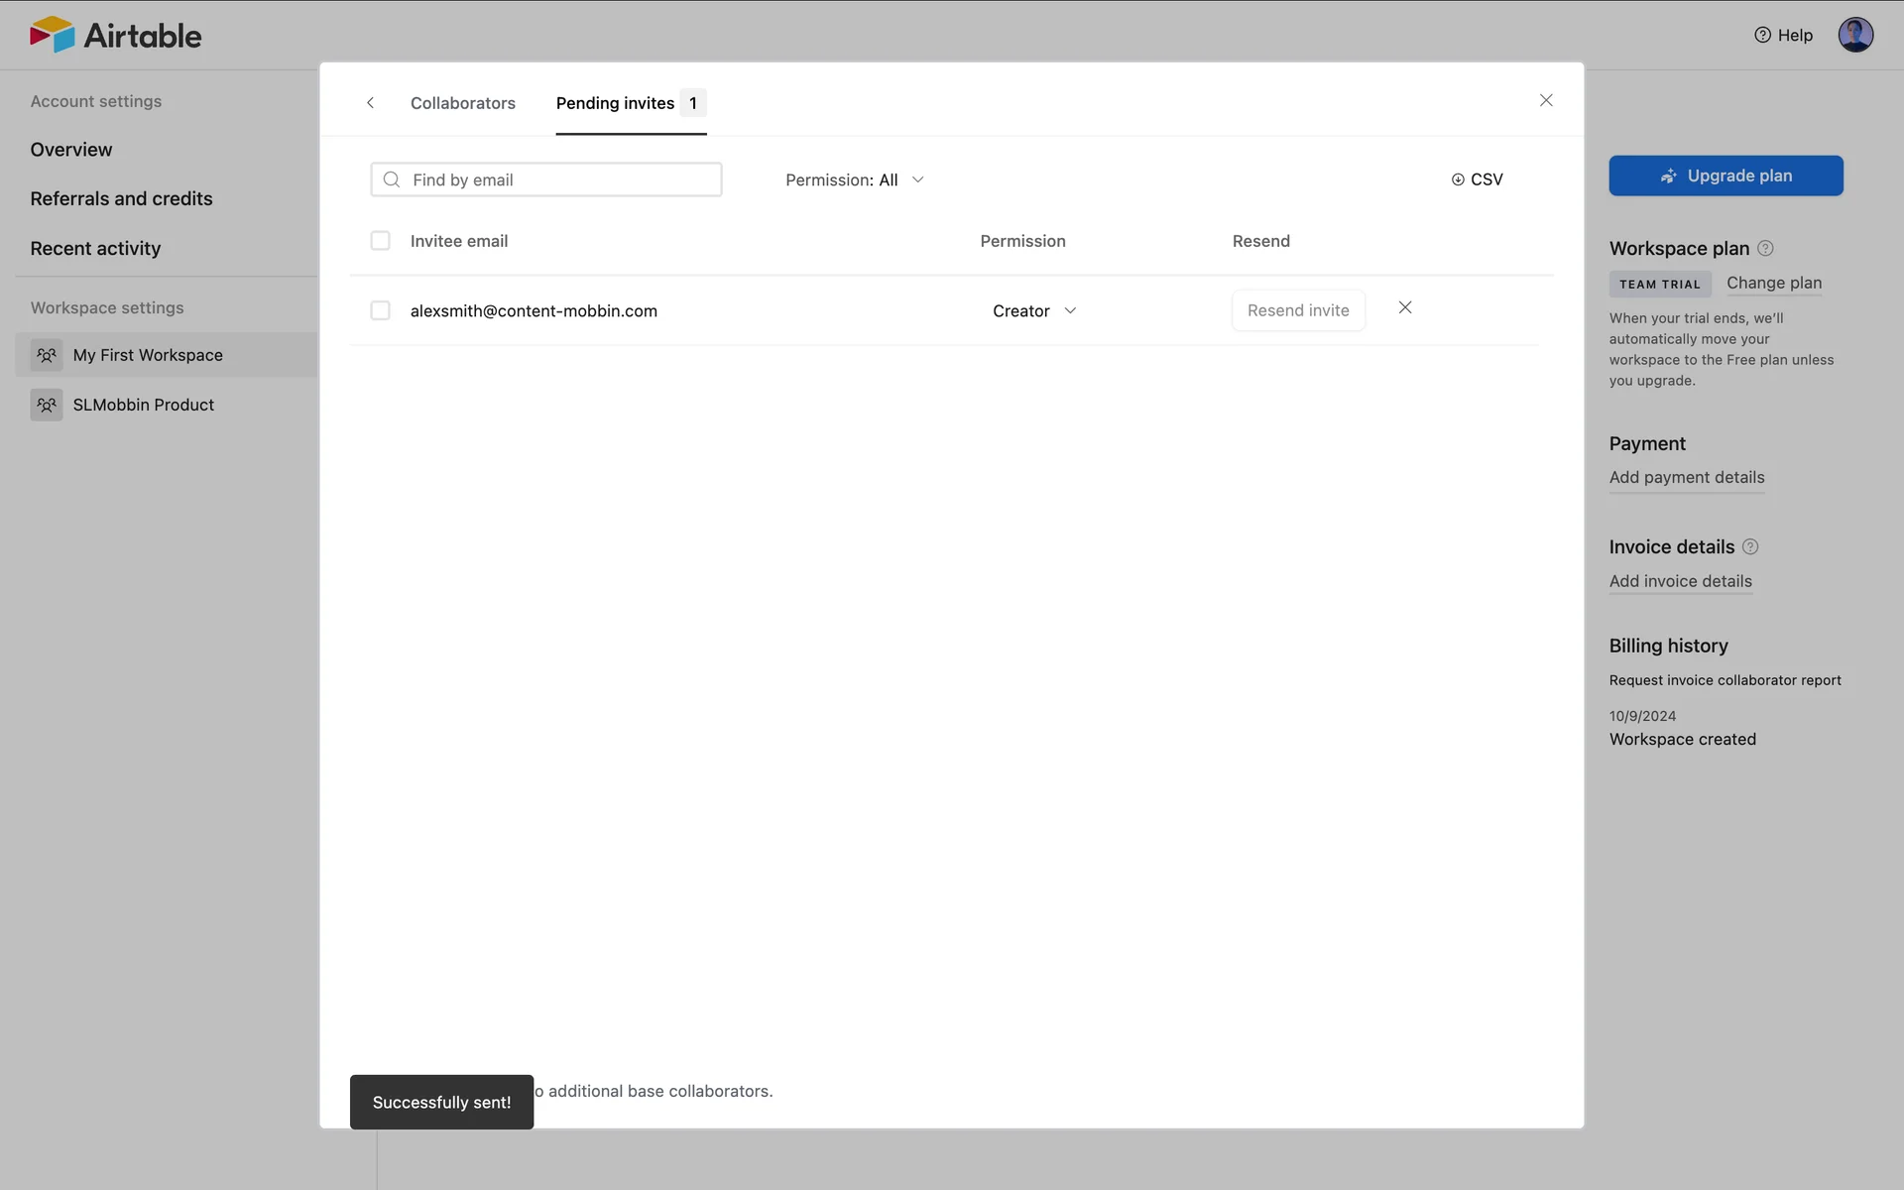Click the Invoice details help icon
Screen dimensions: 1904x1190
coord(1750,547)
